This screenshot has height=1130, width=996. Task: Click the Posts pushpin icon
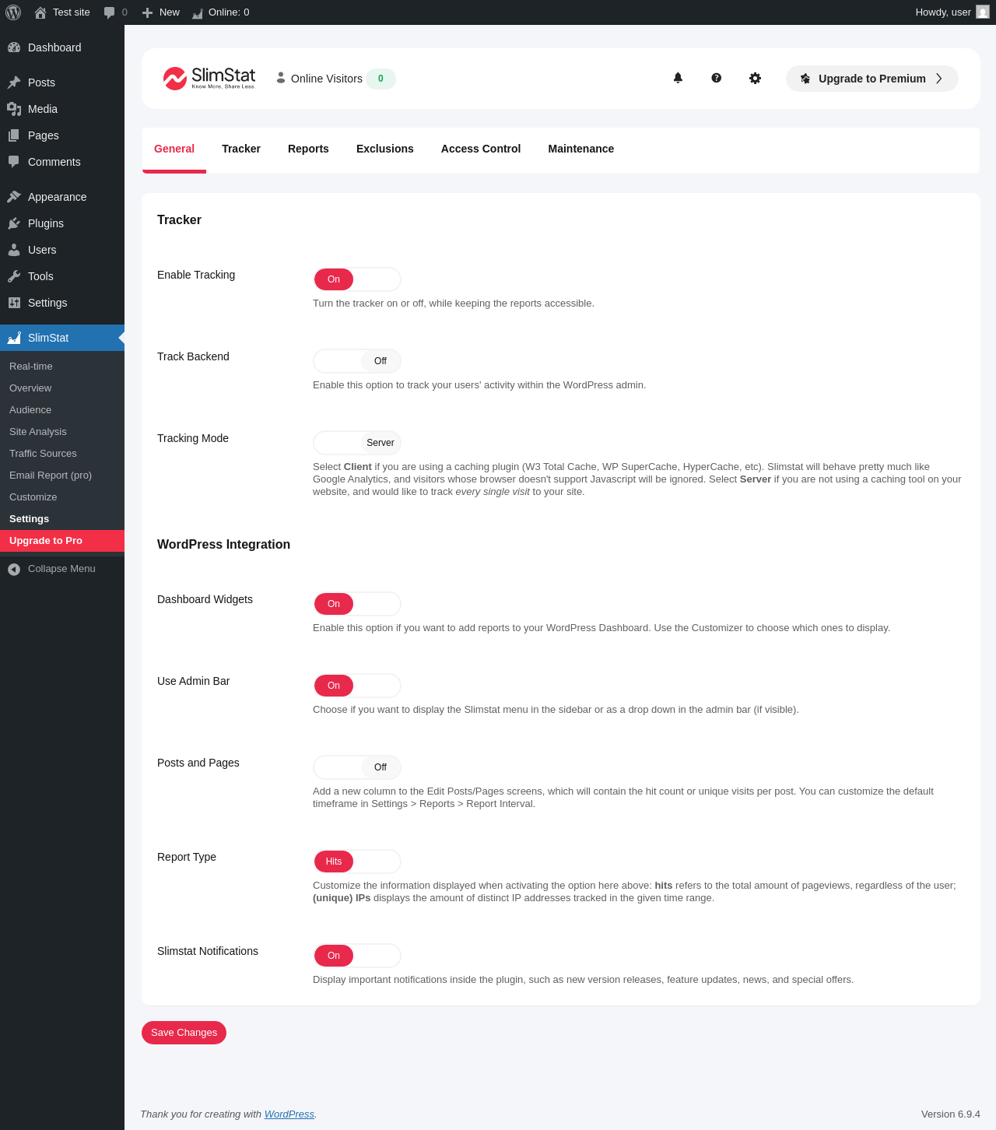tap(14, 82)
